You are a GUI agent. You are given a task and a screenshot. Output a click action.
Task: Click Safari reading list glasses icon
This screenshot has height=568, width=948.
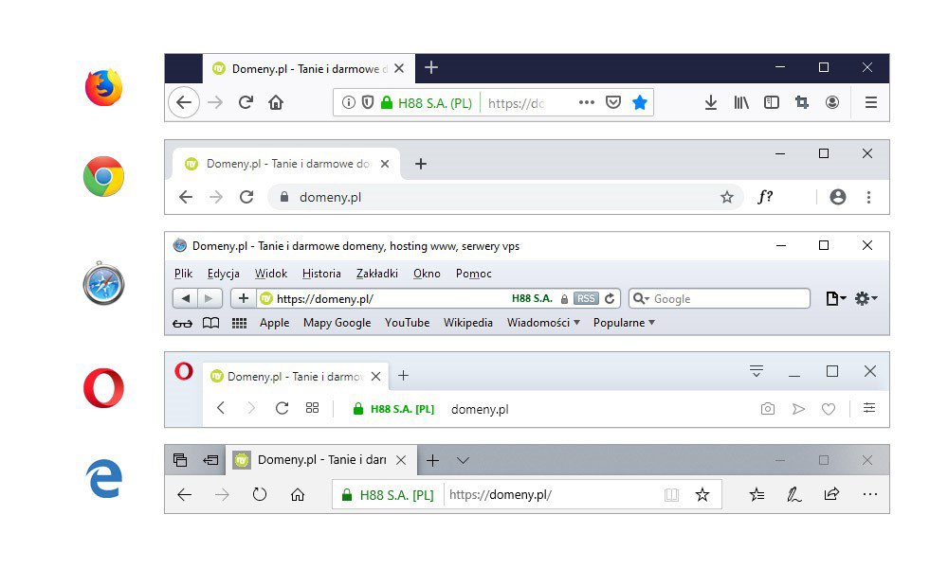coord(182,324)
